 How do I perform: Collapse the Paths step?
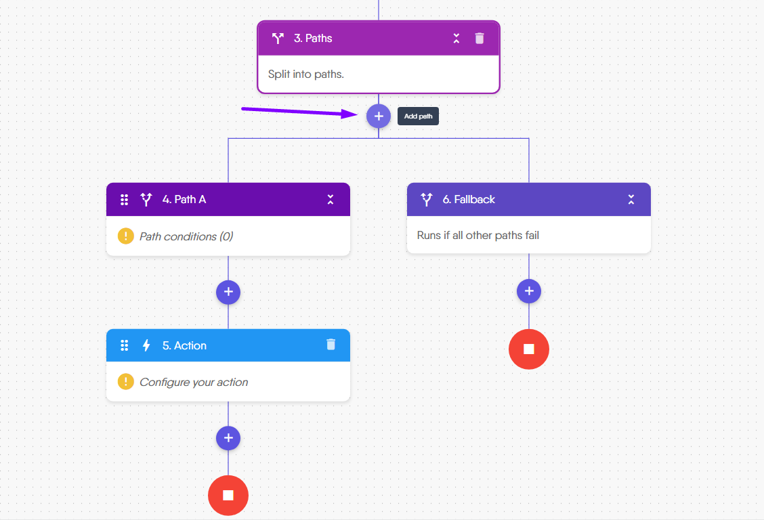457,39
